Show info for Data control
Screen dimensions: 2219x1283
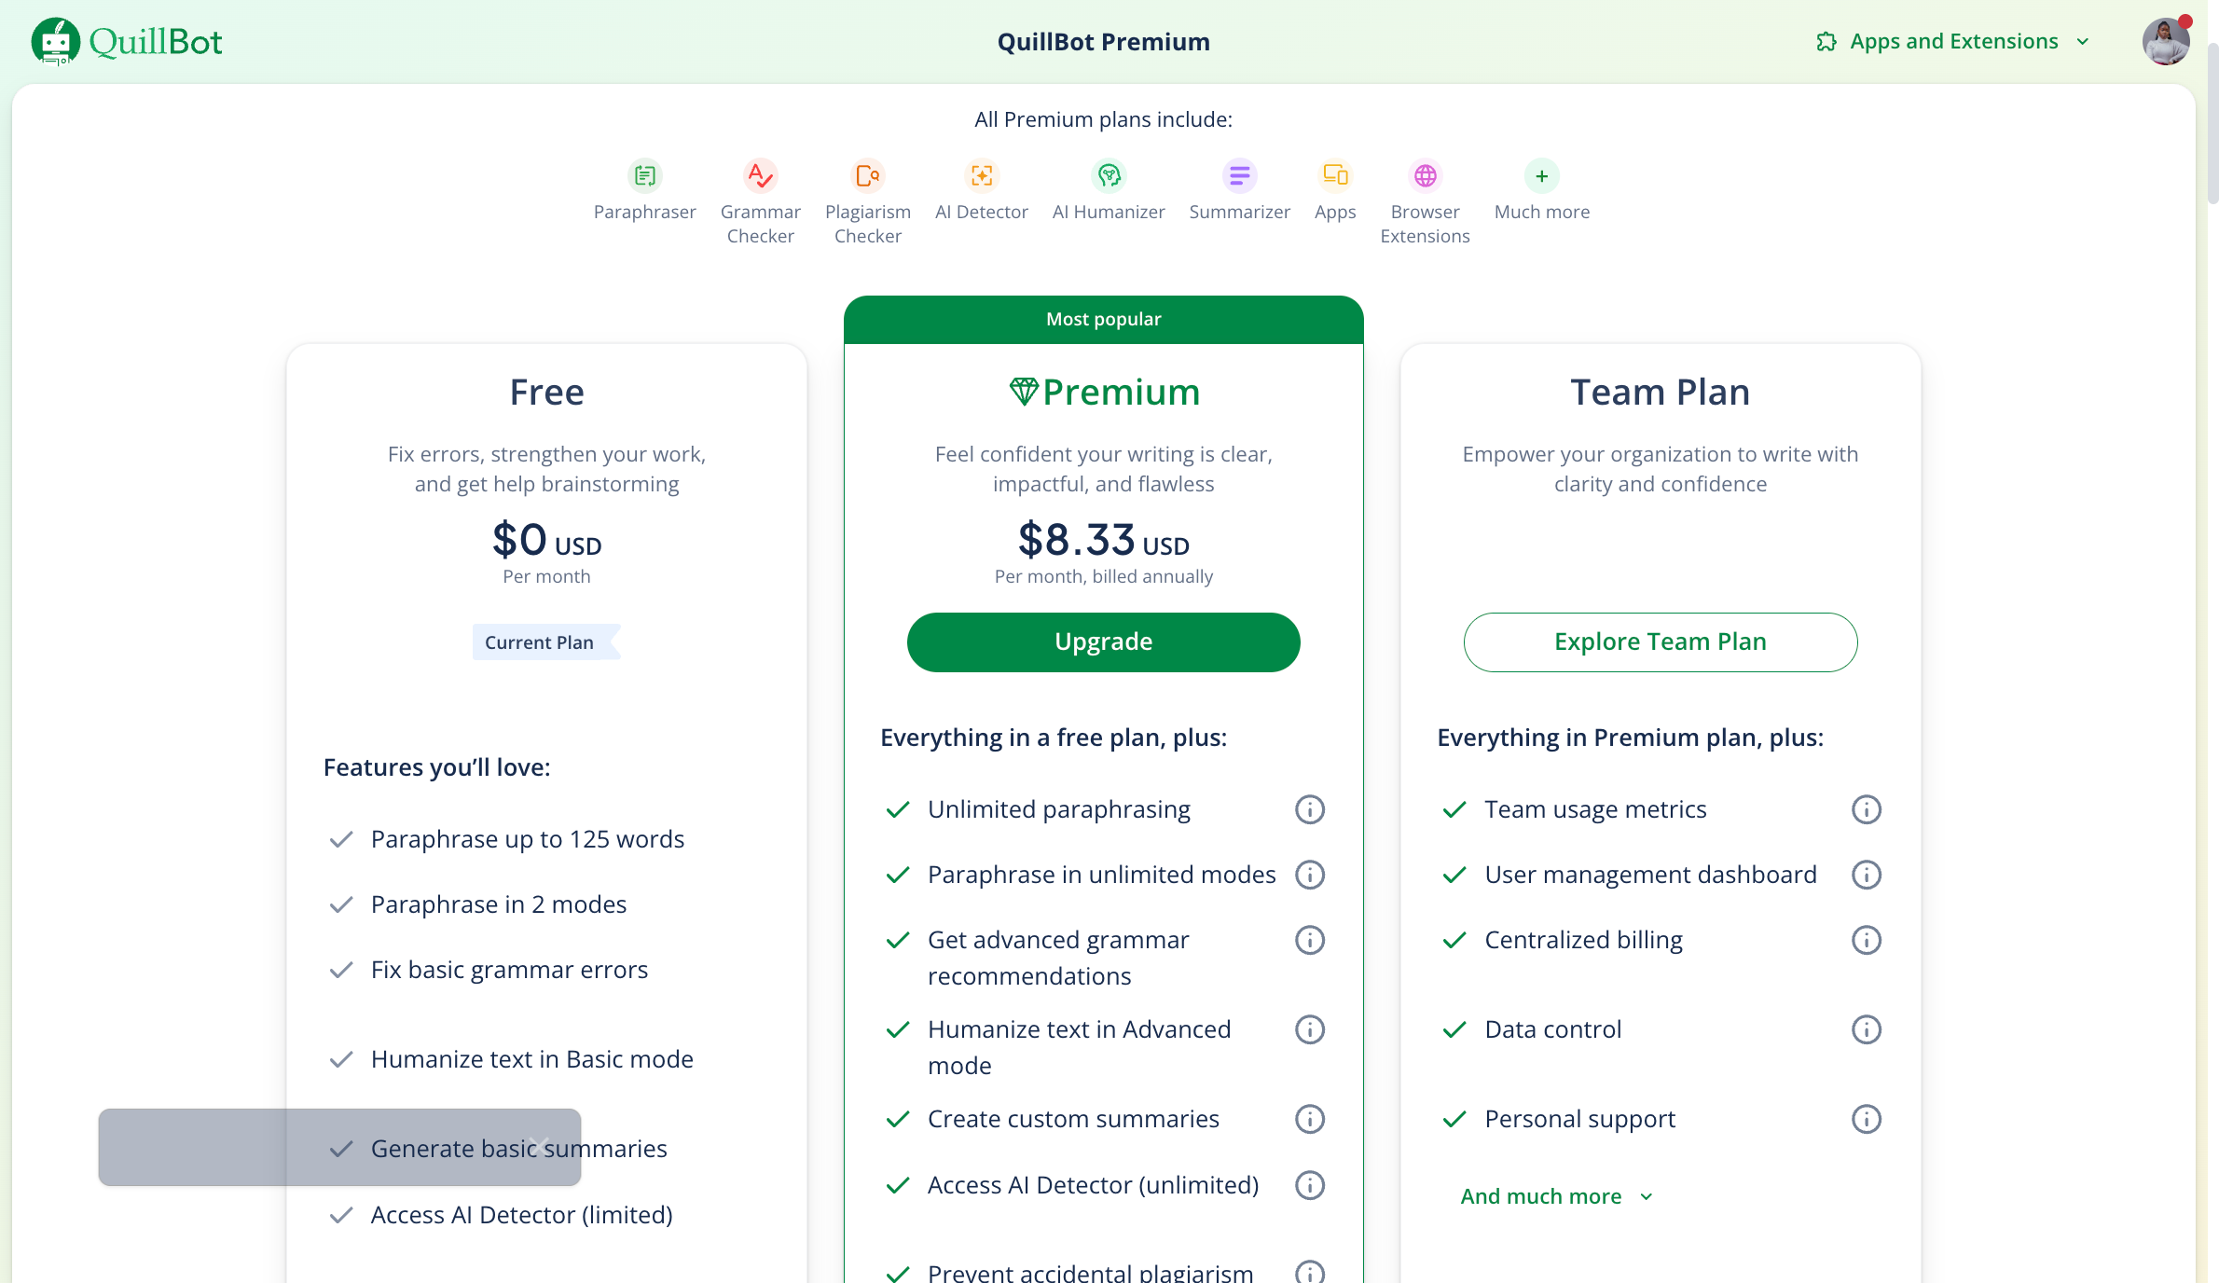[x=1867, y=1029]
